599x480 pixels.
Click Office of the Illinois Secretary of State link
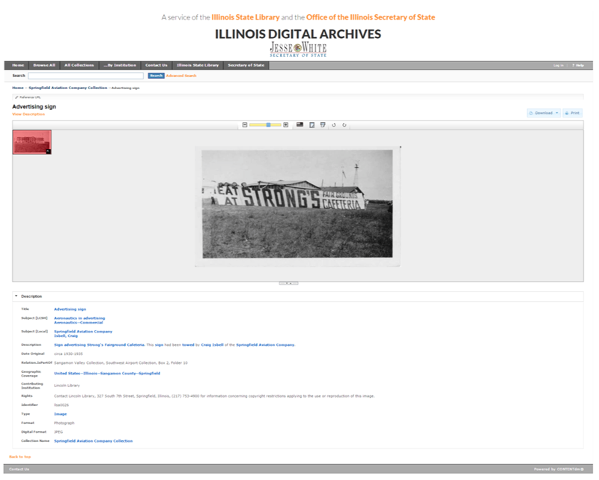(x=371, y=17)
